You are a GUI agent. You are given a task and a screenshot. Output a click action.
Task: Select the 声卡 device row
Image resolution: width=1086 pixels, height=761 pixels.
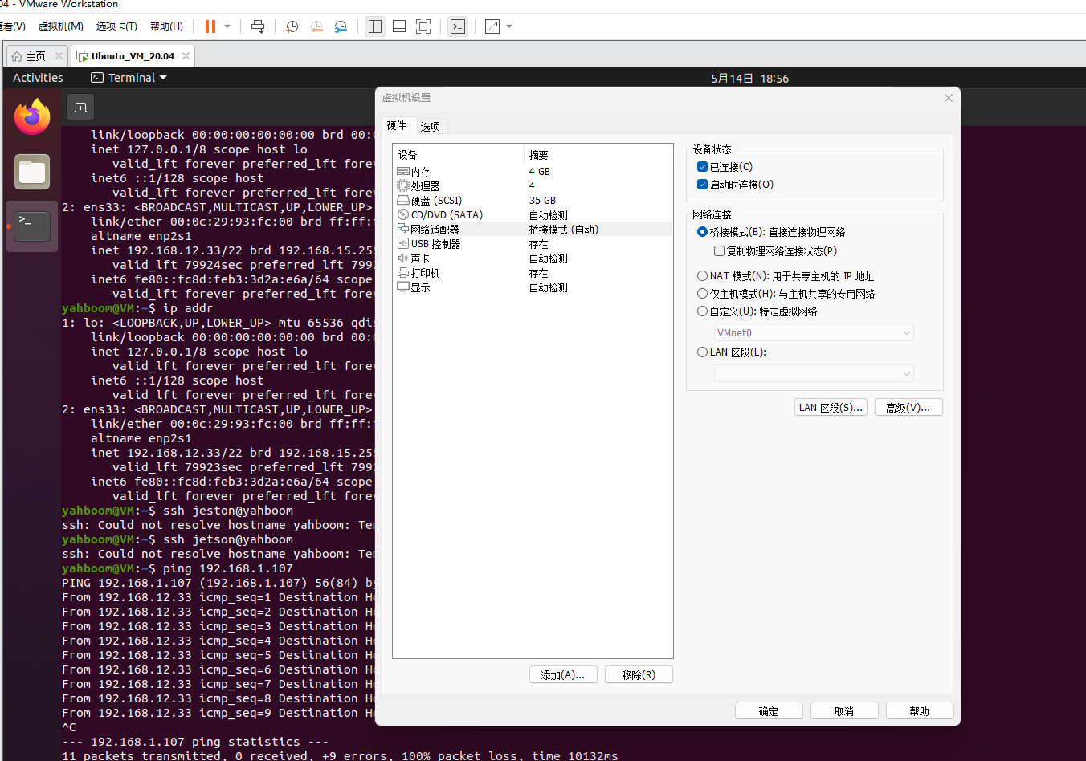533,258
